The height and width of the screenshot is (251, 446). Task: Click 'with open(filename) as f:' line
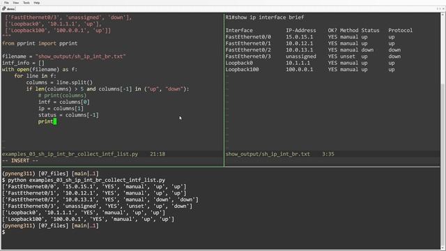(x=40, y=70)
